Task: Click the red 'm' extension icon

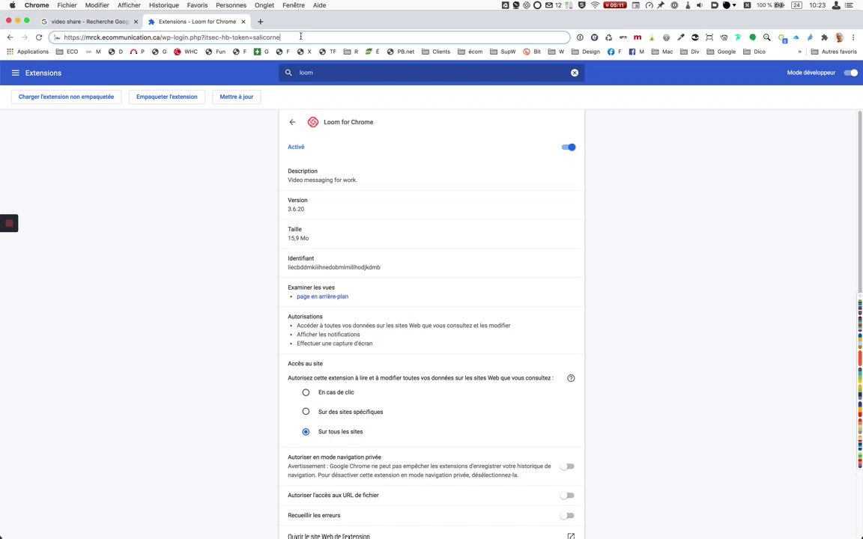Action: [x=638, y=37]
